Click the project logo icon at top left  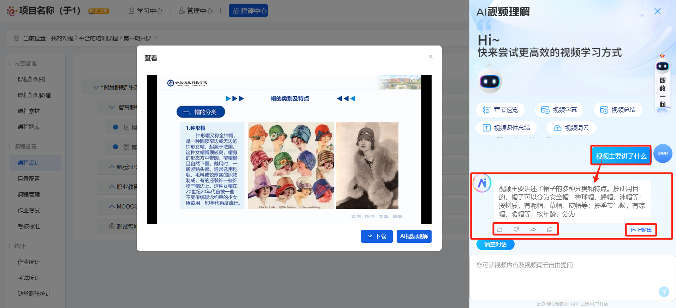[x=12, y=11]
